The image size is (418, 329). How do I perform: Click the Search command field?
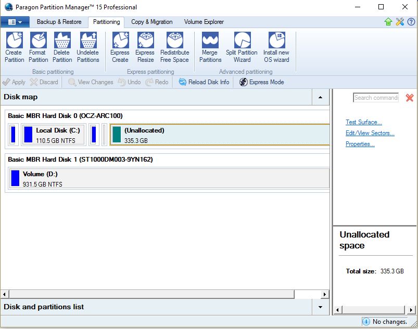376,98
